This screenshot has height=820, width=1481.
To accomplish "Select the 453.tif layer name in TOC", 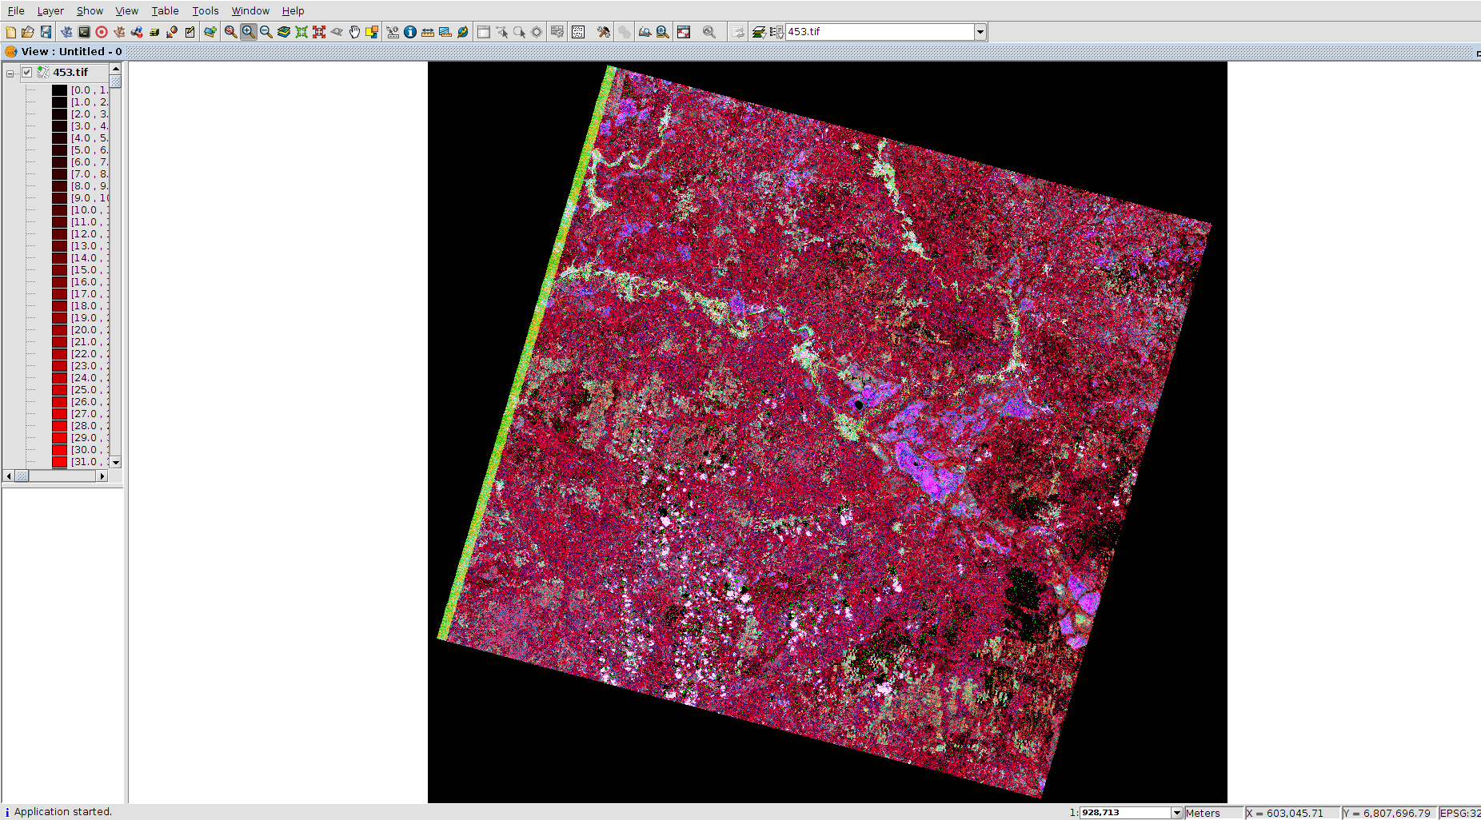I will [70, 73].
